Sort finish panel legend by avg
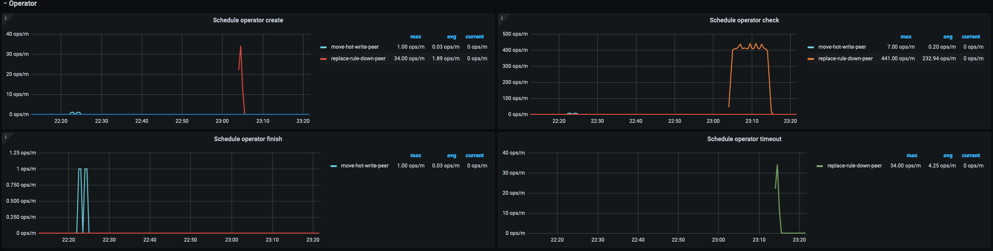The image size is (993, 251). pyautogui.click(x=451, y=155)
